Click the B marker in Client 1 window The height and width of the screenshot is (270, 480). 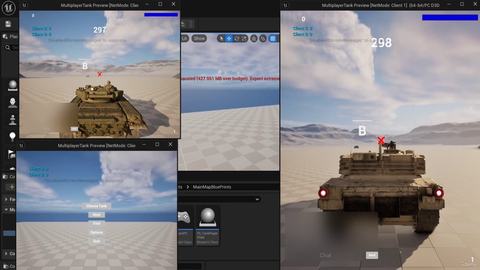click(362, 131)
